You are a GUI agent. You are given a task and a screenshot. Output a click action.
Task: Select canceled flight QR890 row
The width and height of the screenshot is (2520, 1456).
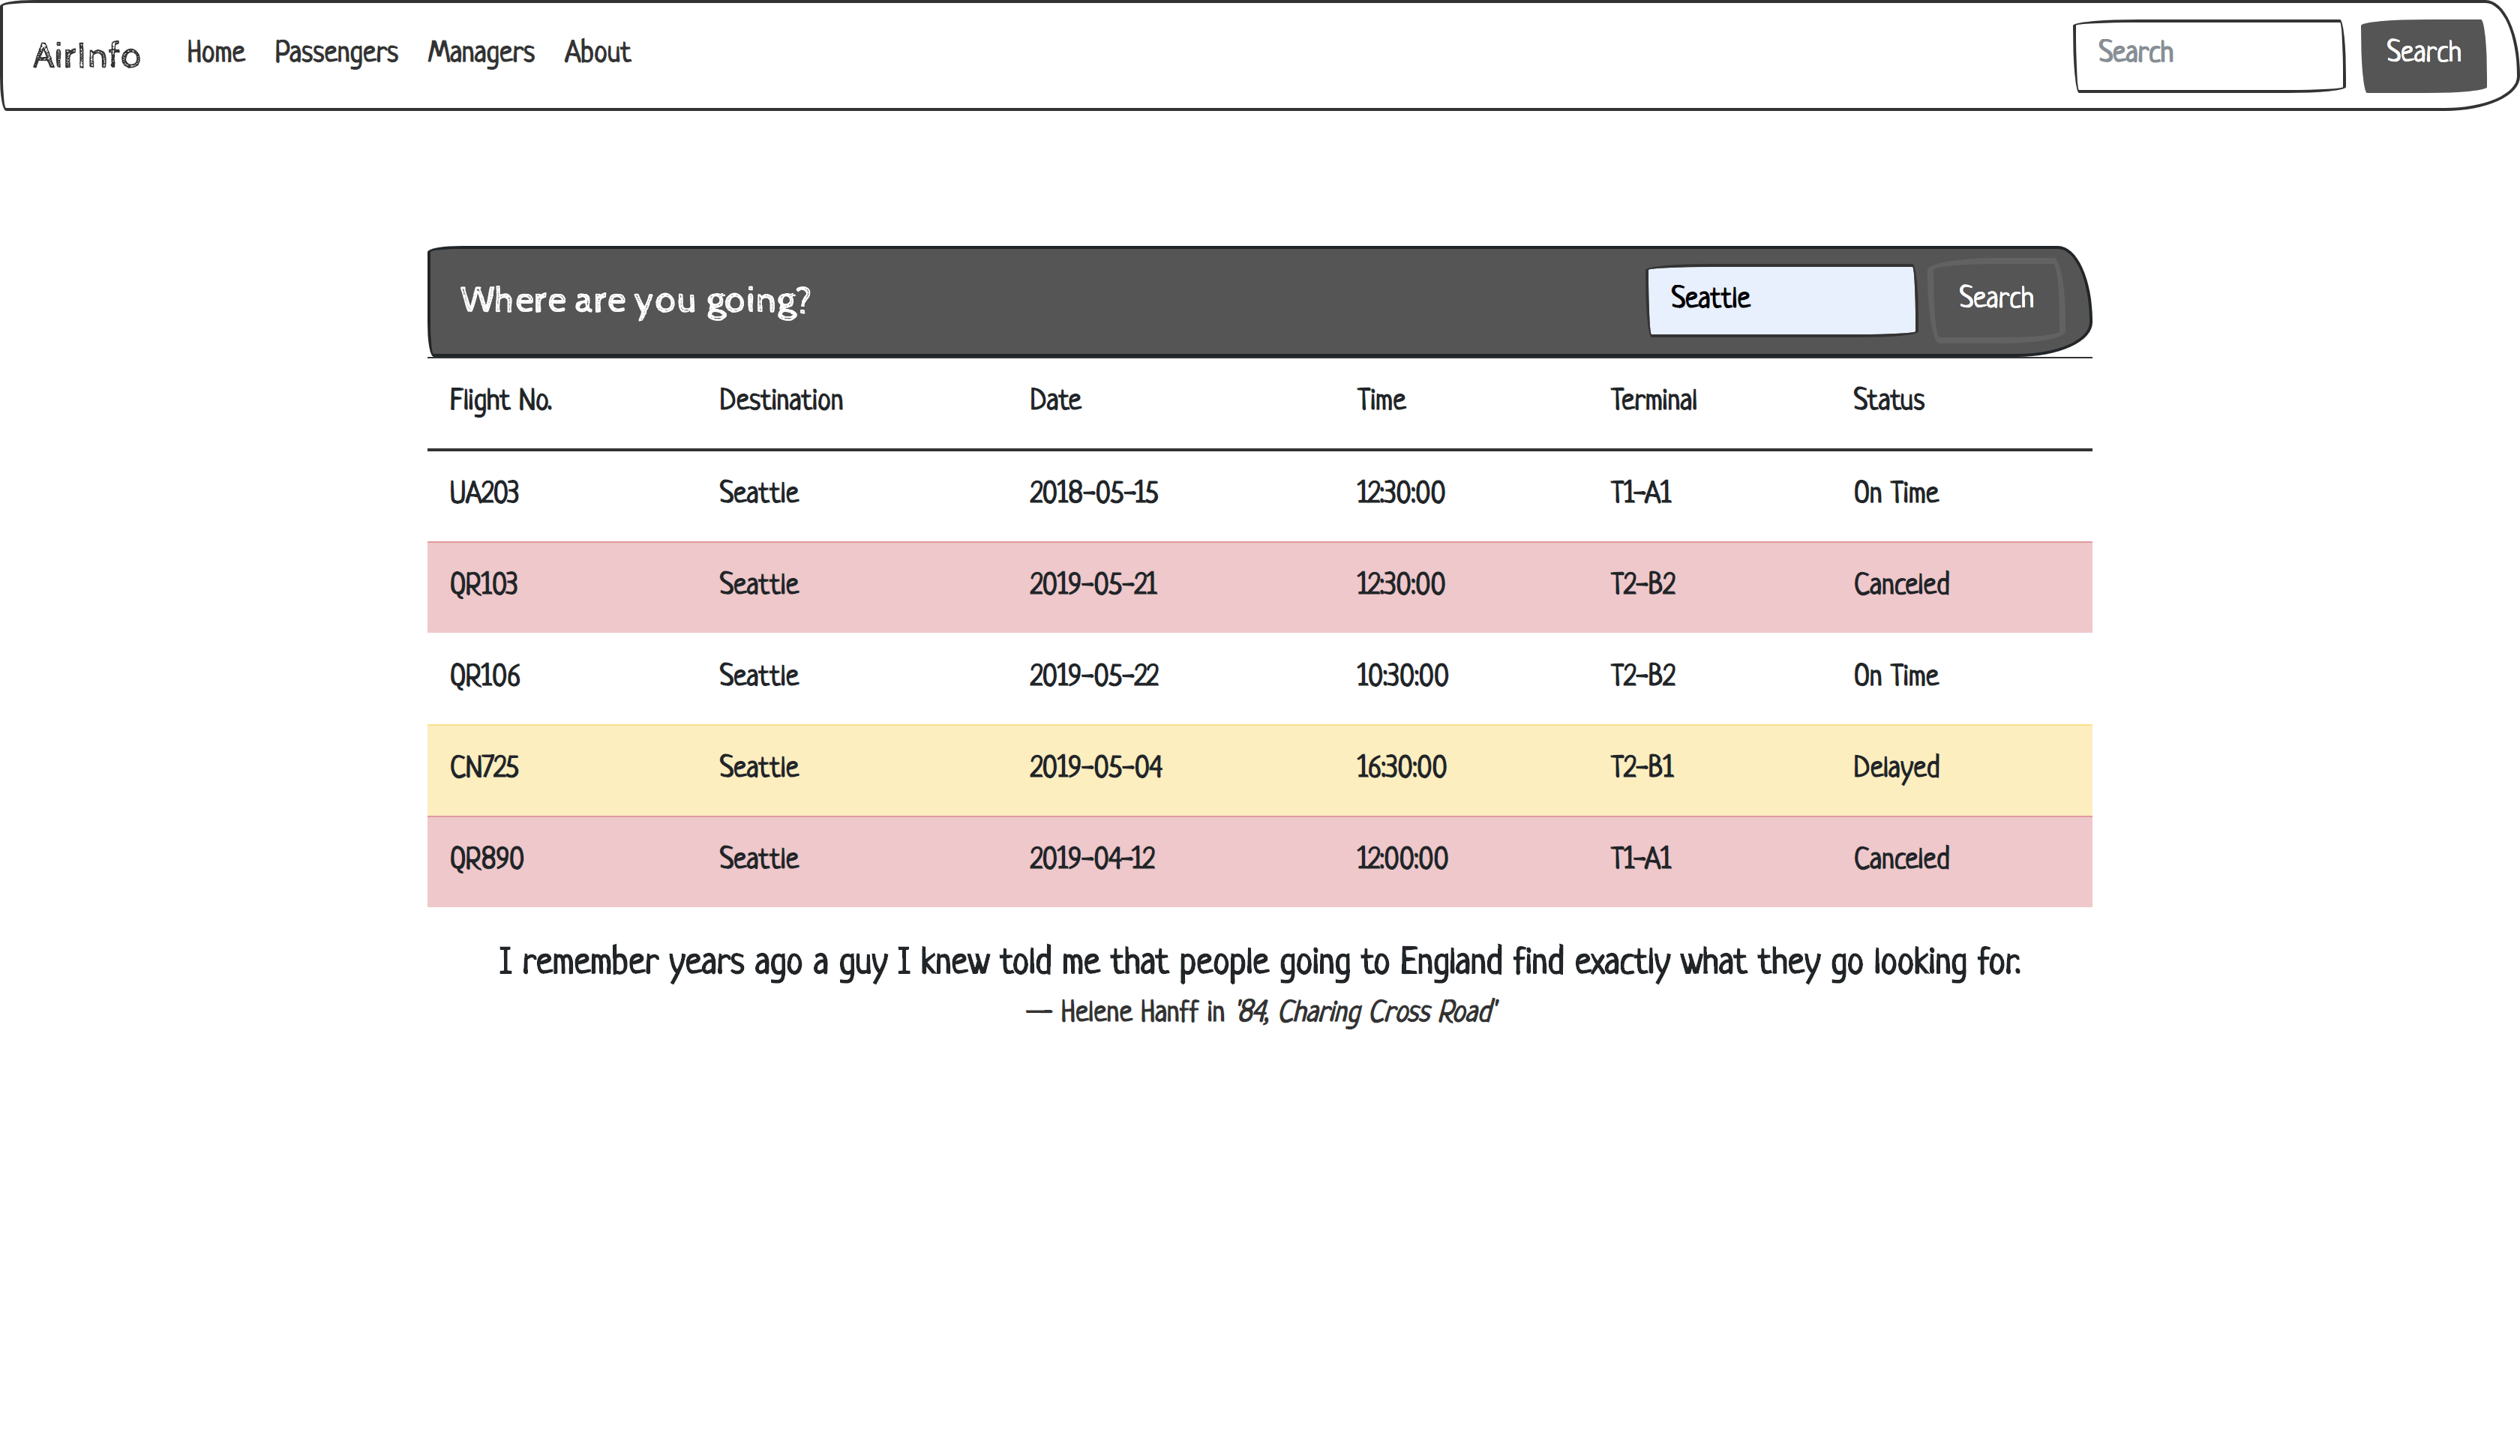click(x=1258, y=859)
